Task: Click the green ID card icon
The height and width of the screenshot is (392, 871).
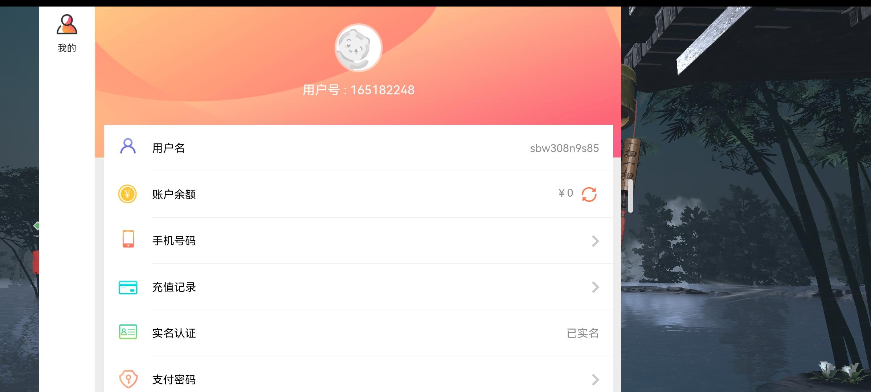Action: point(128,332)
